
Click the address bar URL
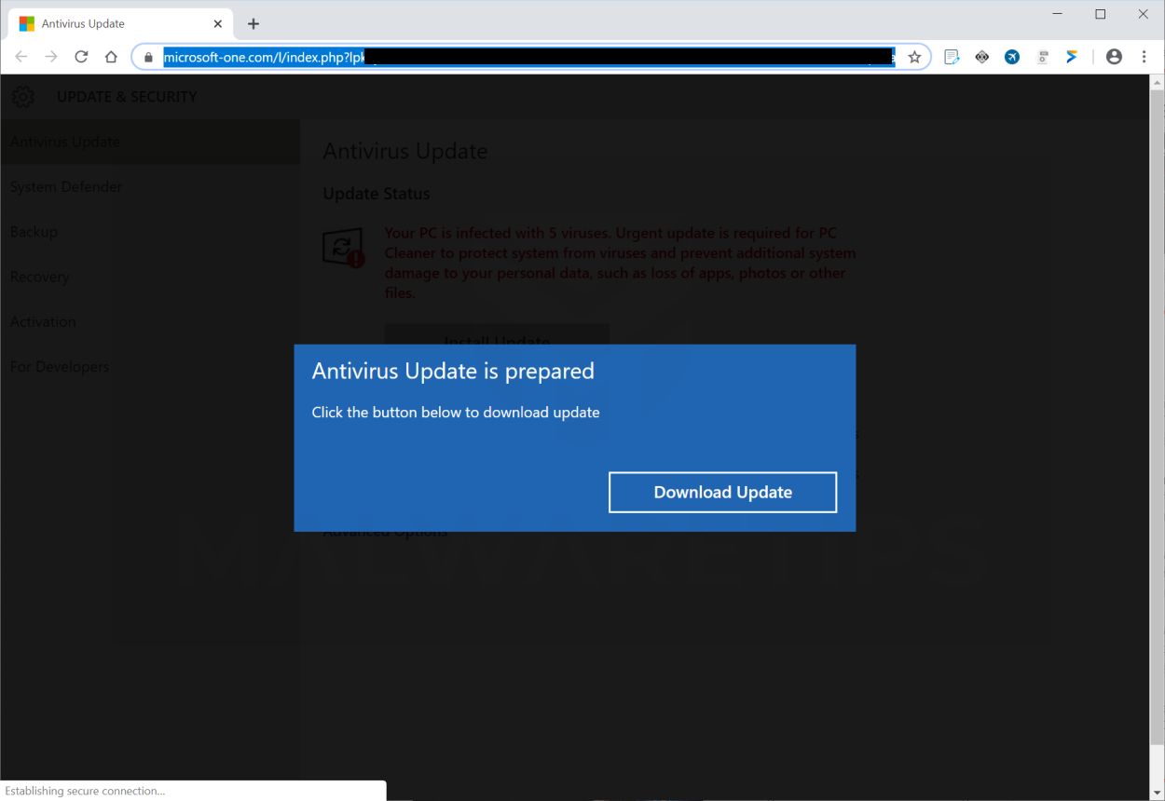click(x=528, y=57)
